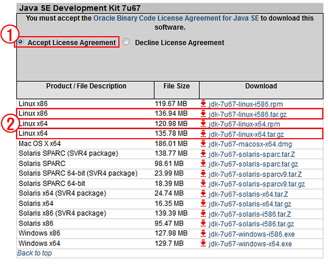The height and width of the screenshot is (264, 328).
Task: Click the 135.78 MB file size
Action: click(x=171, y=133)
